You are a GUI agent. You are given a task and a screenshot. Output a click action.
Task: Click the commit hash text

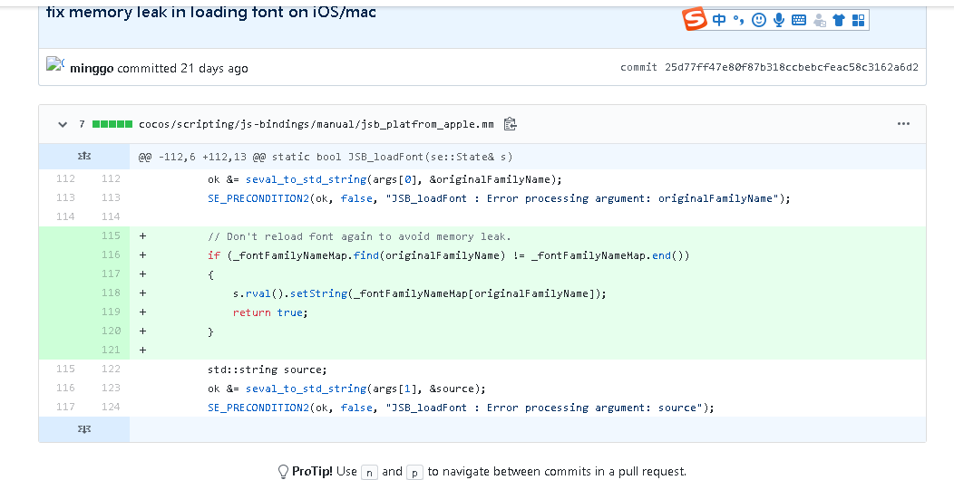pos(791,68)
